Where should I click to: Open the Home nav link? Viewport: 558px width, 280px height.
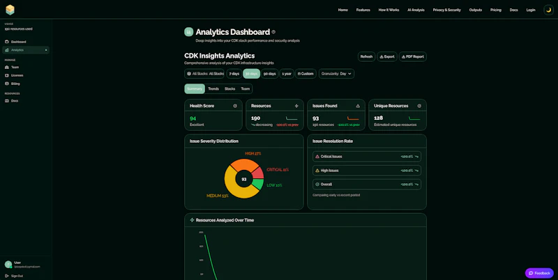(x=342, y=10)
